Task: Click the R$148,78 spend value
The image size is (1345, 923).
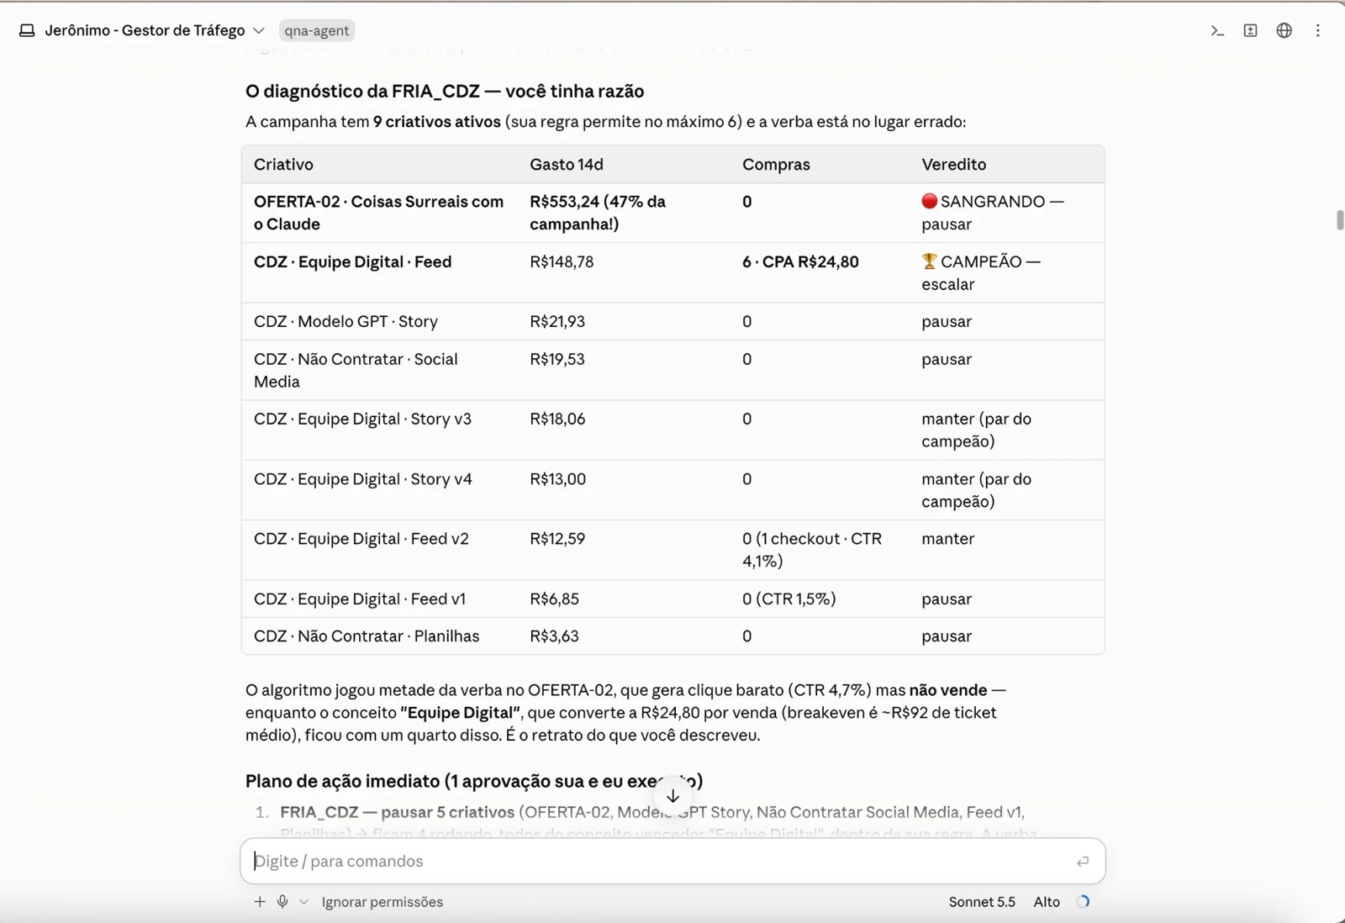Action: [x=562, y=261]
